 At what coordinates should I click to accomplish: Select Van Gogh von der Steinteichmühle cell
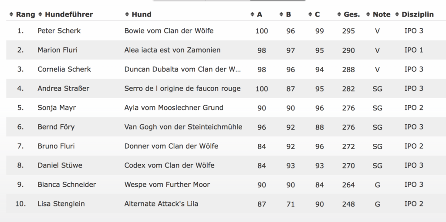[x=183, y=127]
